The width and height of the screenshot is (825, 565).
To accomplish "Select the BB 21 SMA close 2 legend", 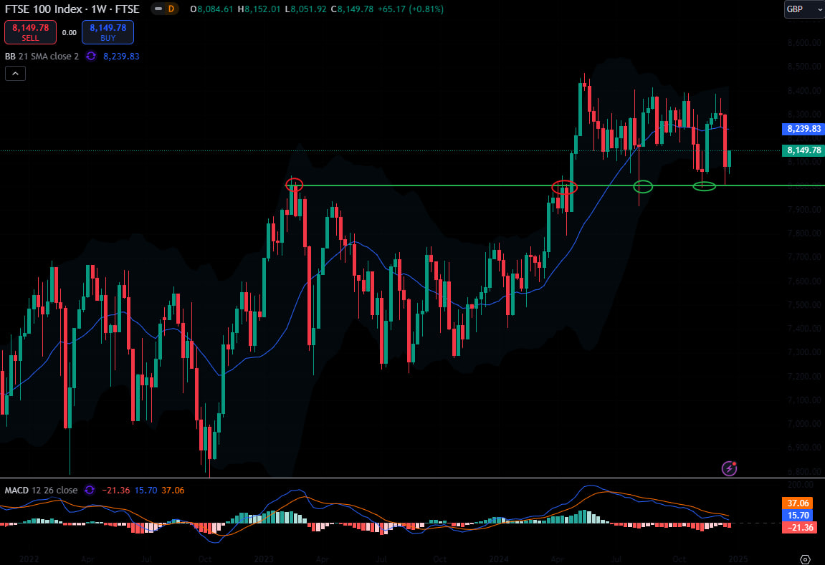I will coord(42,57).
